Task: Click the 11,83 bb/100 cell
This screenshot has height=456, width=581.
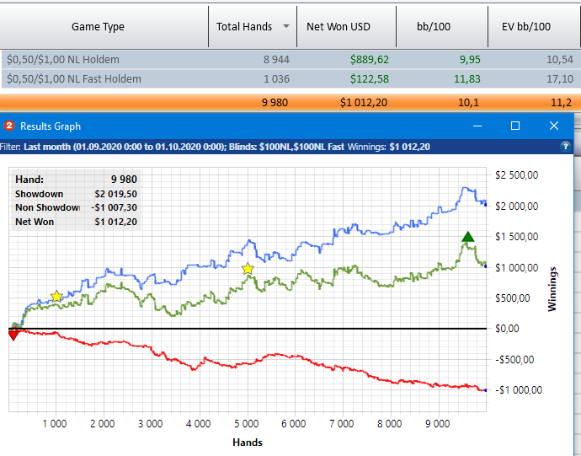Action: (466, 78)
